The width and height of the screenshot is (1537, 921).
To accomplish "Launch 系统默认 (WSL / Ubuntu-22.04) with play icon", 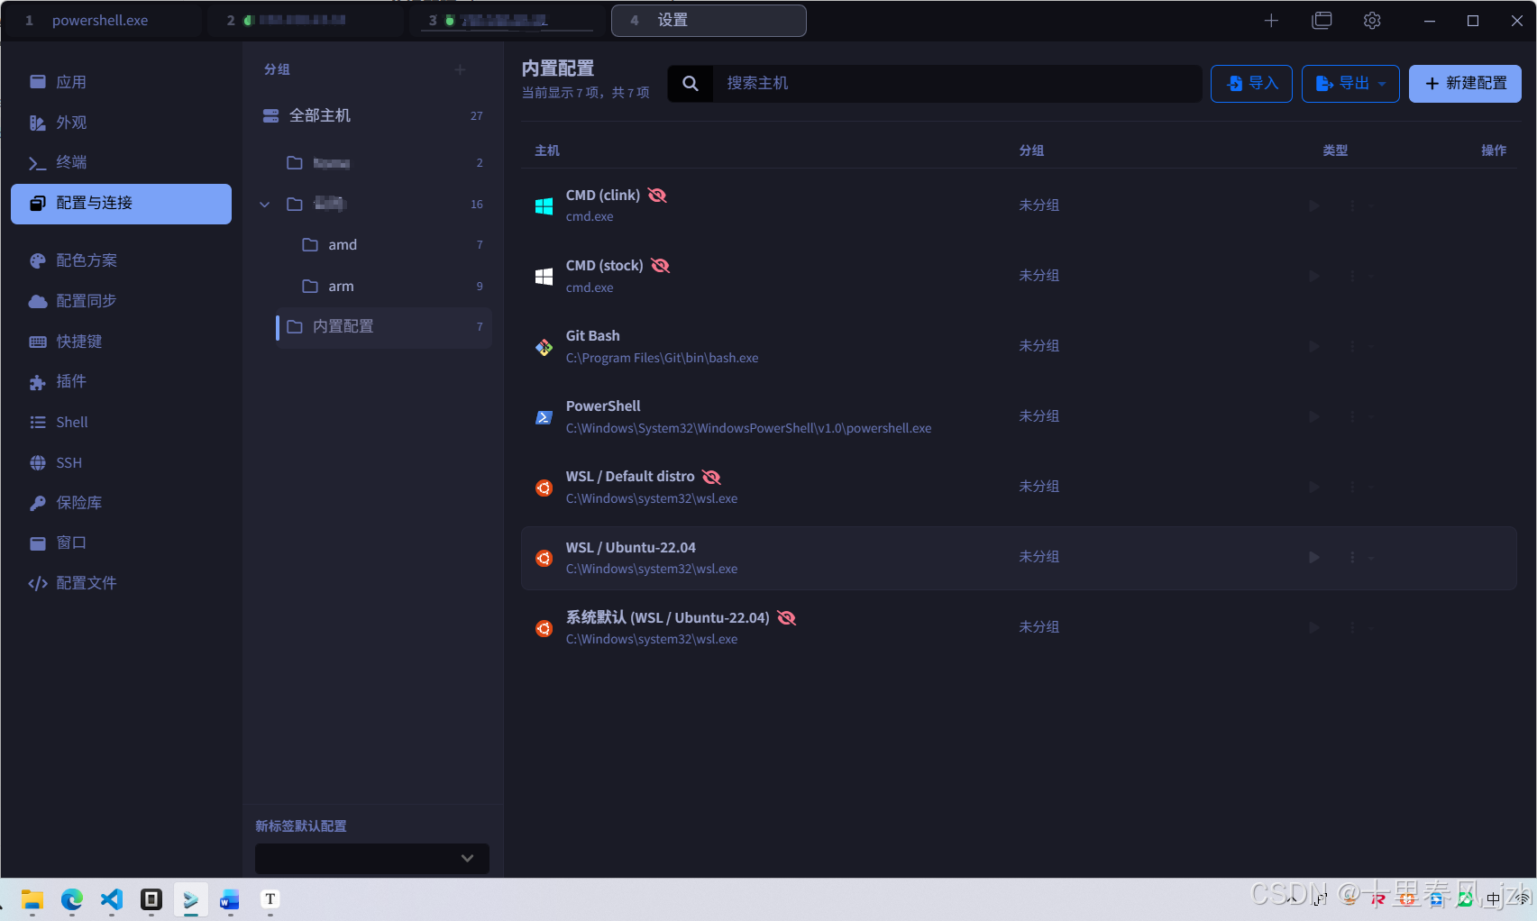I will tap(1314, 627).
